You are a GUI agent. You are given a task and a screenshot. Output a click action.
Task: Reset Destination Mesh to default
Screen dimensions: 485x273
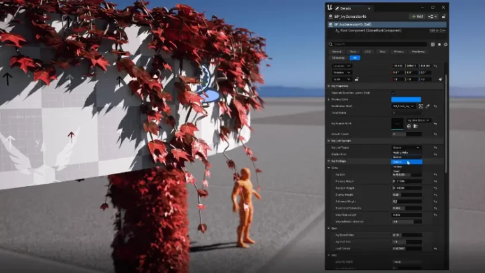point(435,107)
